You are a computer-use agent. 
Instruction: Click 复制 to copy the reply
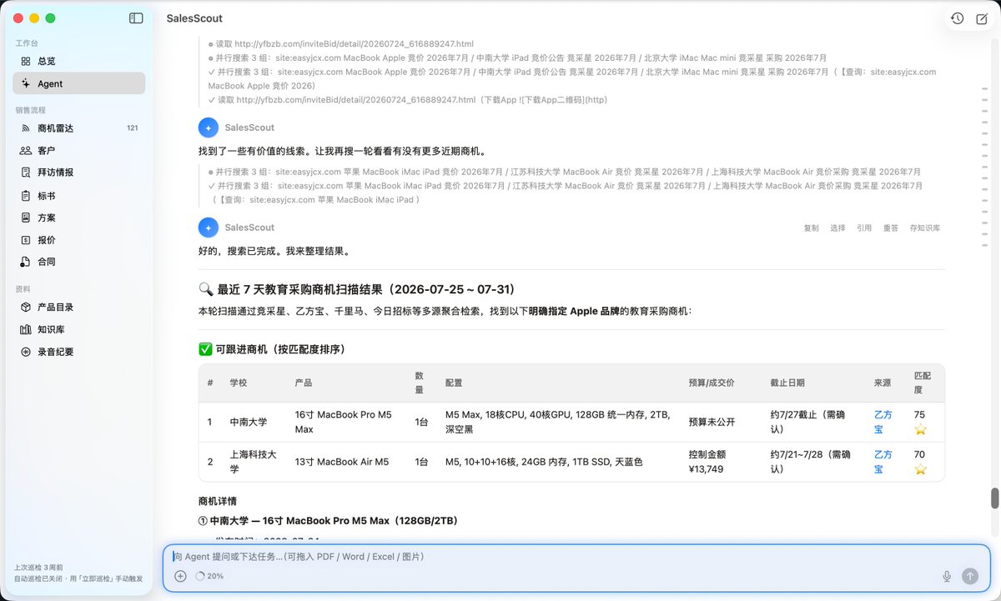811,228
